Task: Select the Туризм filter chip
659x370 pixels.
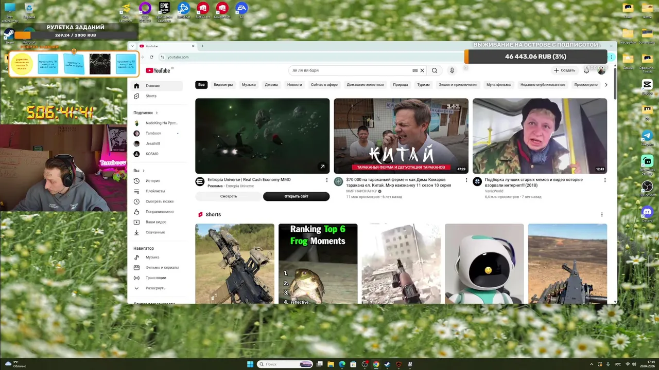Action: pyautogui.click(x=423, y=85)
